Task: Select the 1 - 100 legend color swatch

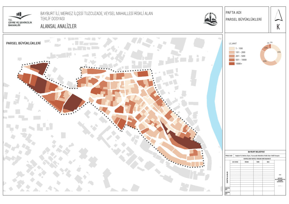Action: pos(232,49)
